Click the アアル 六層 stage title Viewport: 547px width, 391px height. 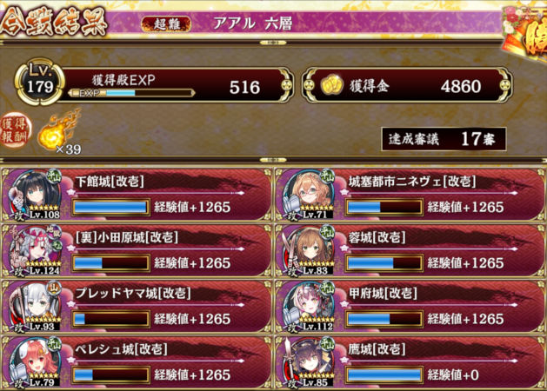click(252, 23)
